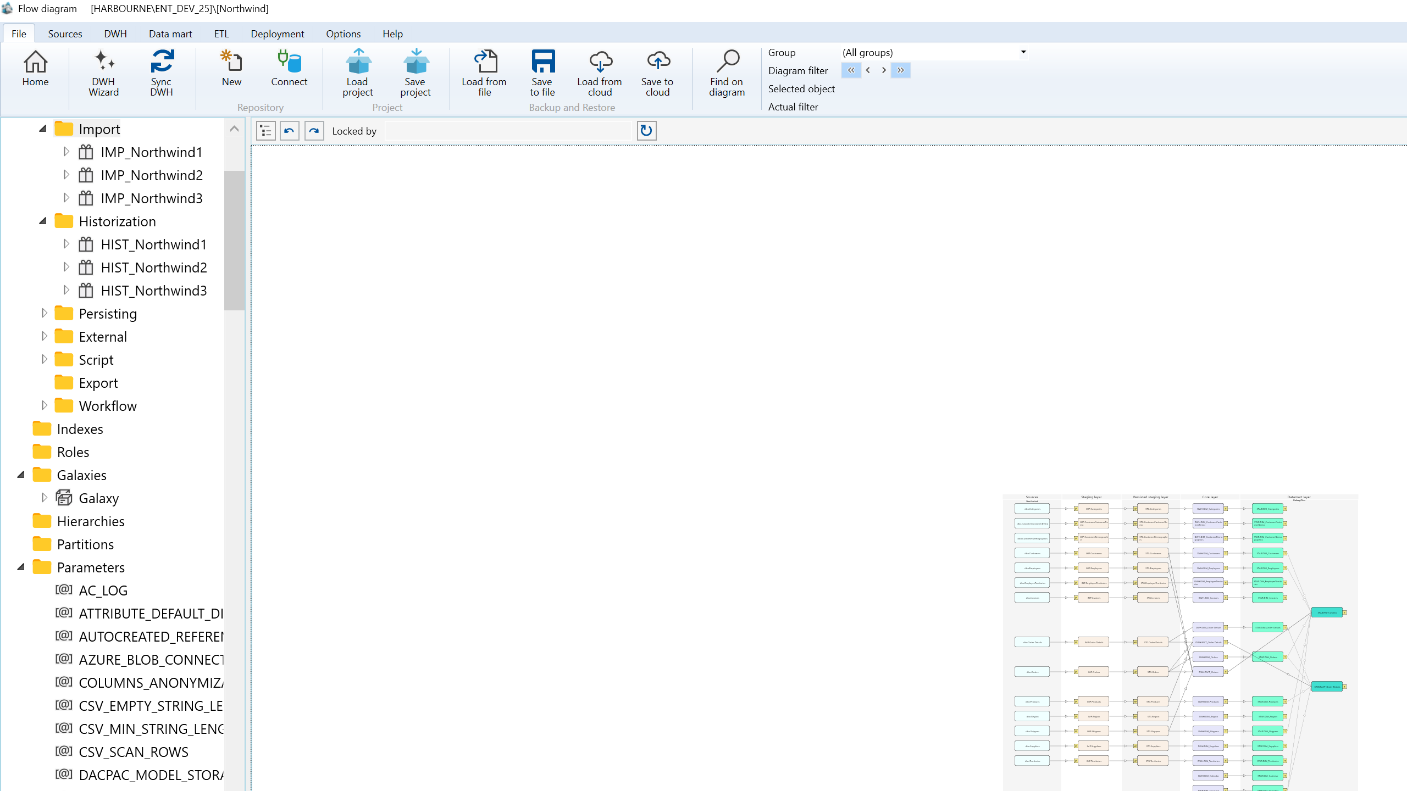The height and width of the screenshot is (791, 1407).
Task: Open the Options tab
Action: [344, 34]
